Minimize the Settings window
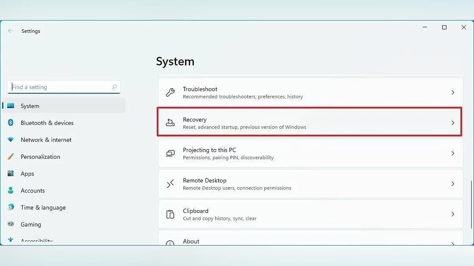The image size is (474, 266). [425, 27]
